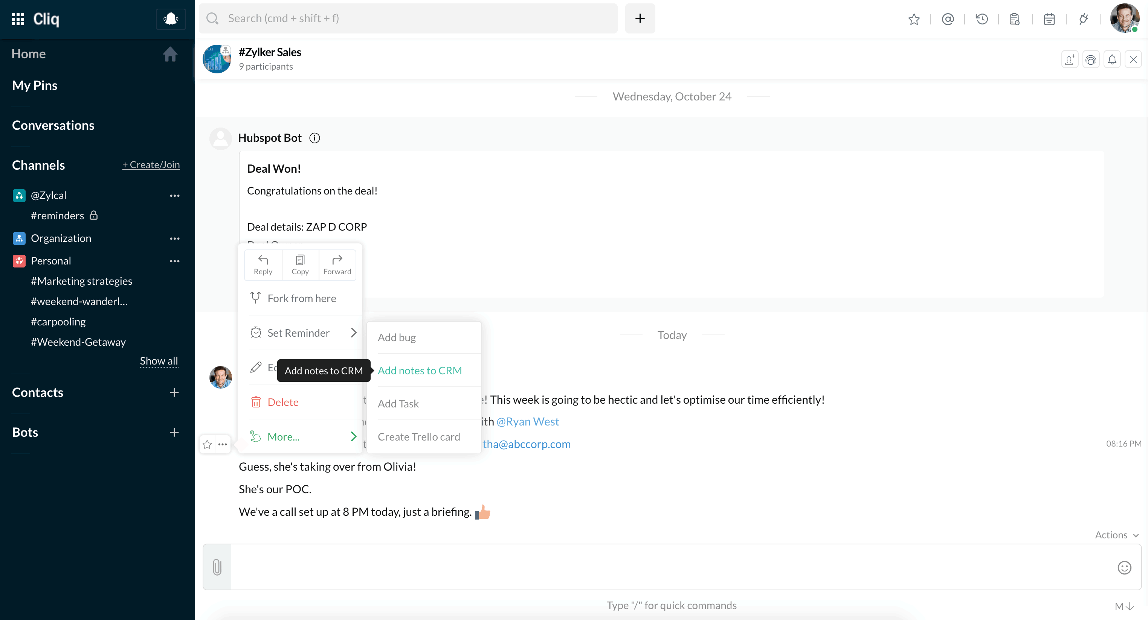
Task: Click the Copy action in context menu
Action: (300, 265)
